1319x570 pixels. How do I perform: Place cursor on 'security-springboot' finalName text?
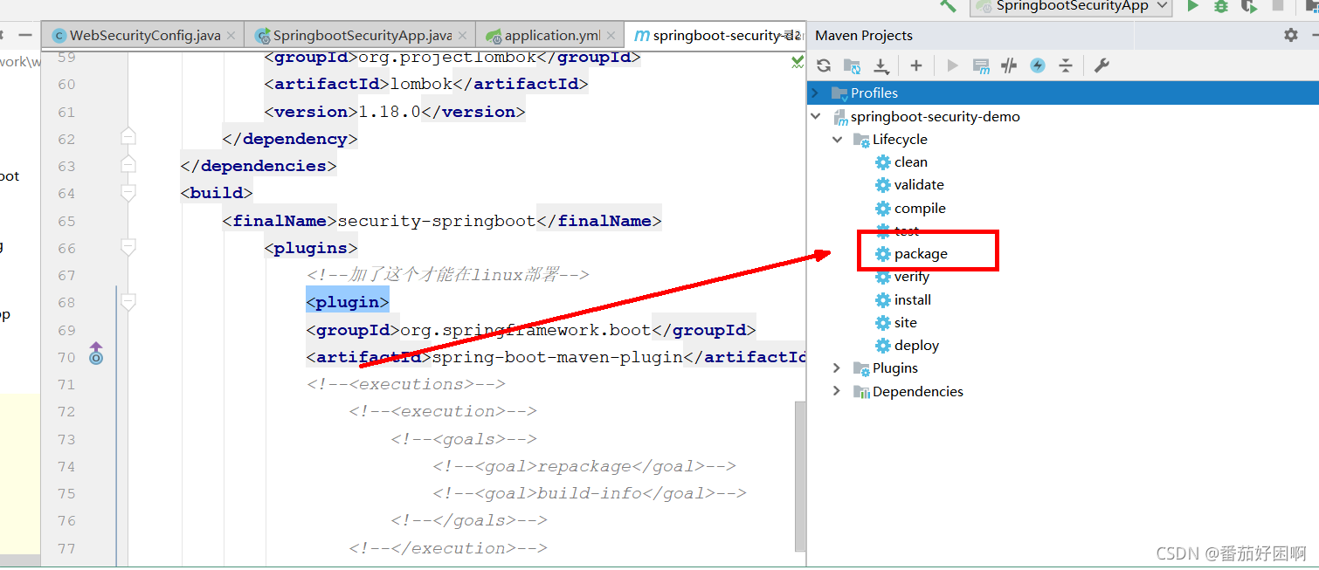[437, 221]
